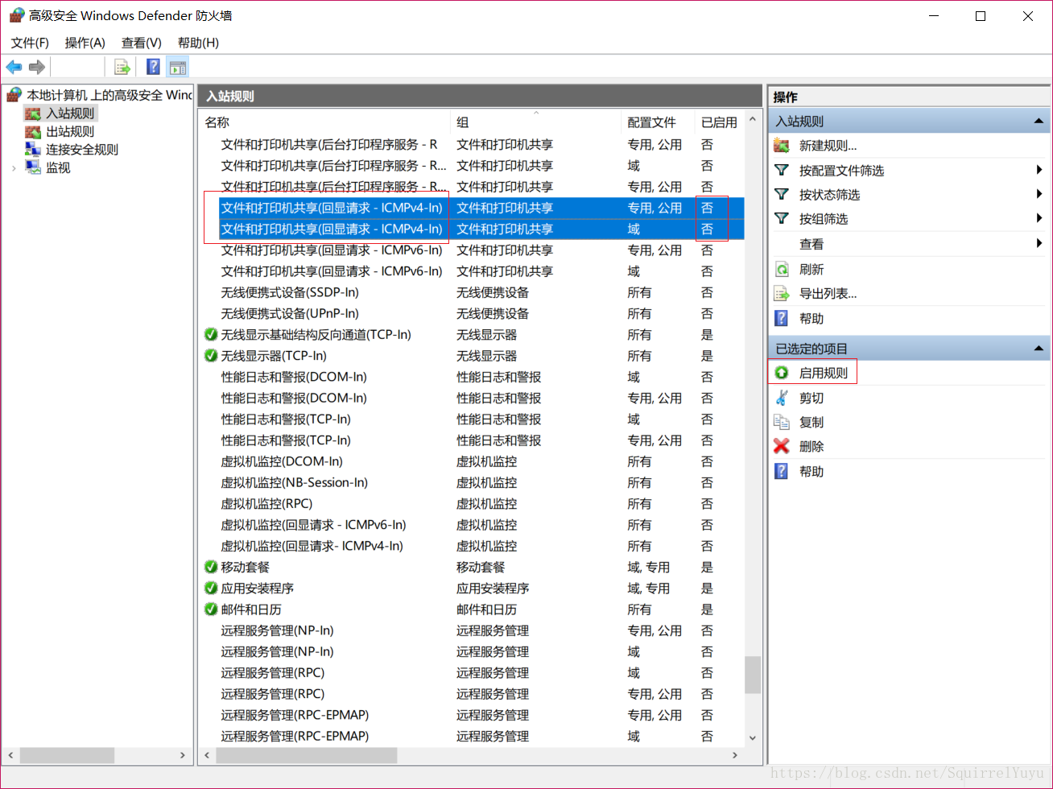Select the root 本地计算机 tree node
1053x789 pixels.
(109, 95)
